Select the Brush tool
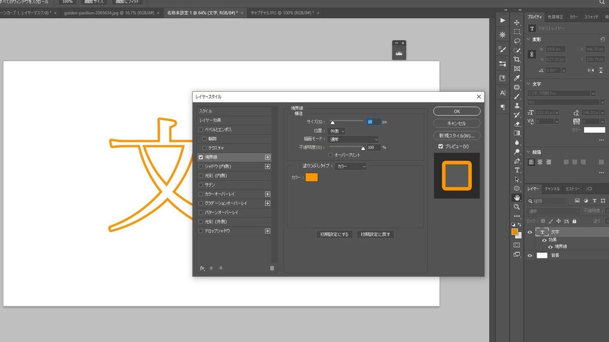The width and height of the screenshot is (609, 342). [x=517, y=96]
